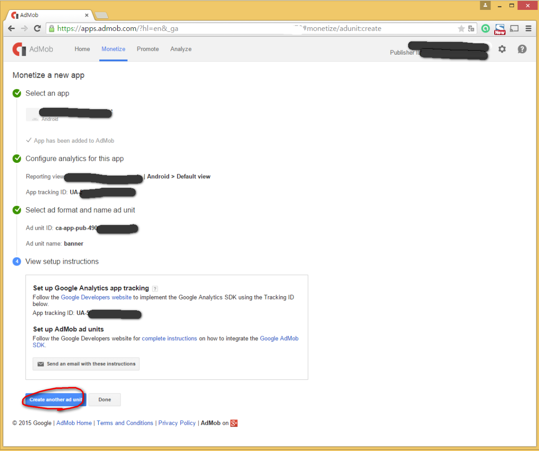This screenshot has width=539, height=451.
Task: Select the Monetize tab
Action: coord(113,49)
